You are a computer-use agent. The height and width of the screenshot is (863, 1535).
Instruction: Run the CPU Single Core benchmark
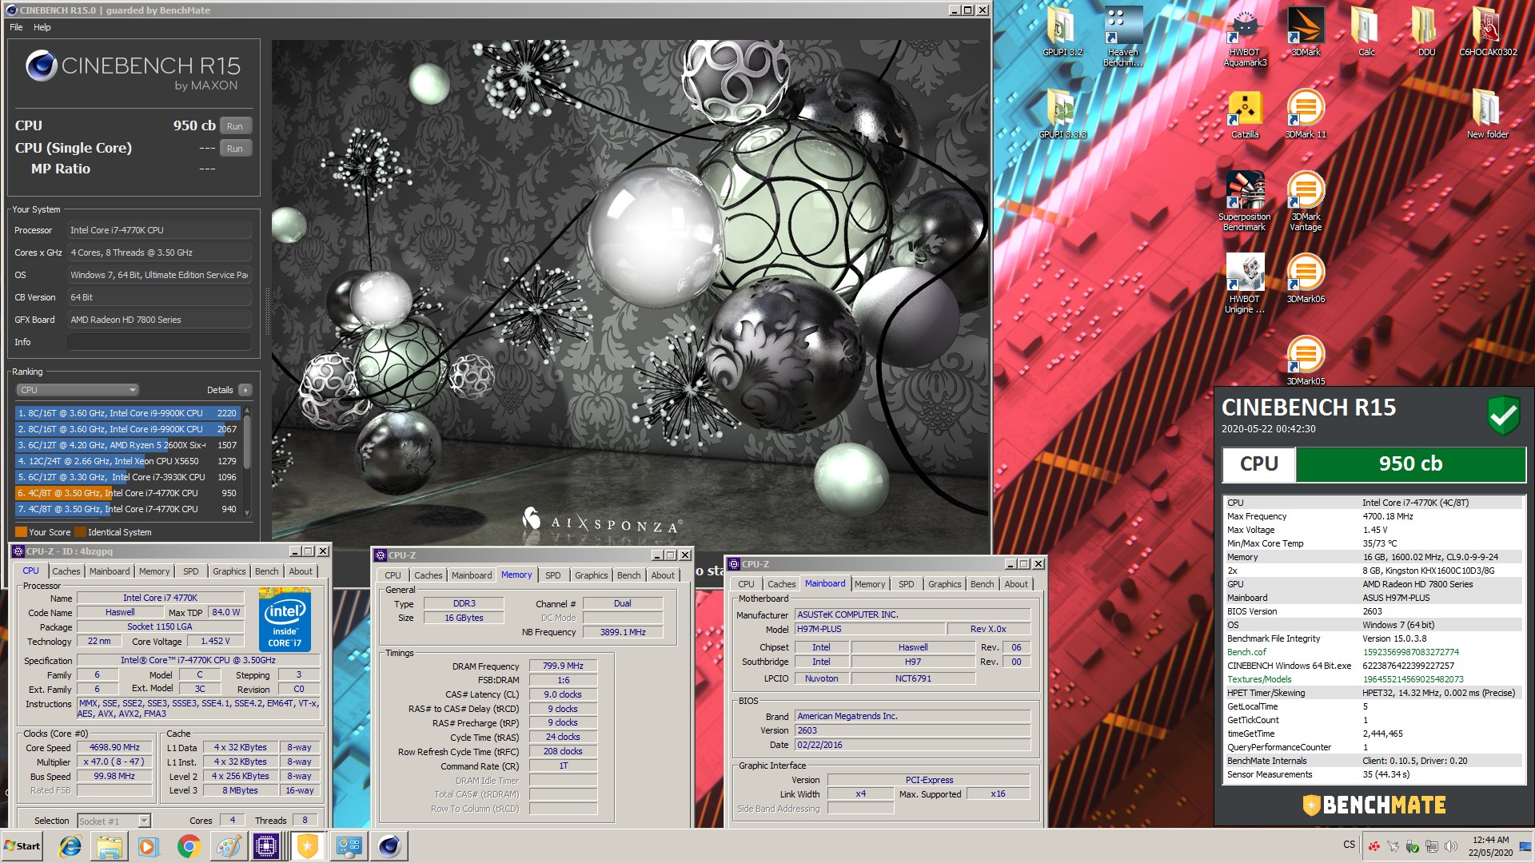[x=235, y=149]
